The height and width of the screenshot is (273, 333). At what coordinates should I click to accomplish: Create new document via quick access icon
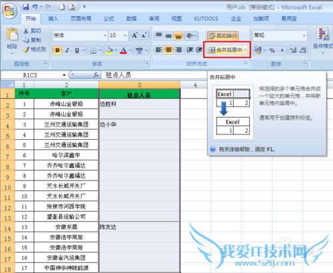point(63,7)
